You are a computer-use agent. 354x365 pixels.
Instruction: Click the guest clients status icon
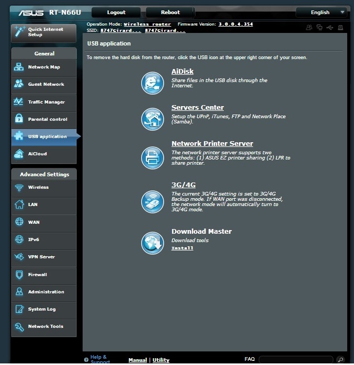click(309, 28)
